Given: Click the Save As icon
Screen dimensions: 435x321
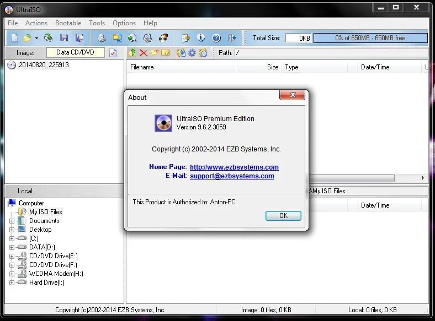Looking at the screenshot, I should (79, 38).
